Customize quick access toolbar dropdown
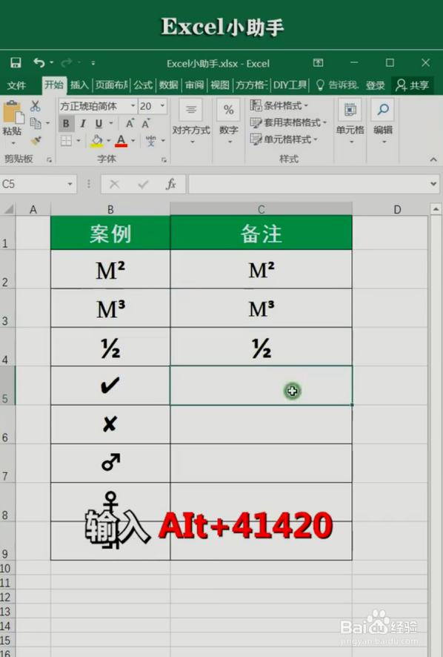 pos(93,63)
